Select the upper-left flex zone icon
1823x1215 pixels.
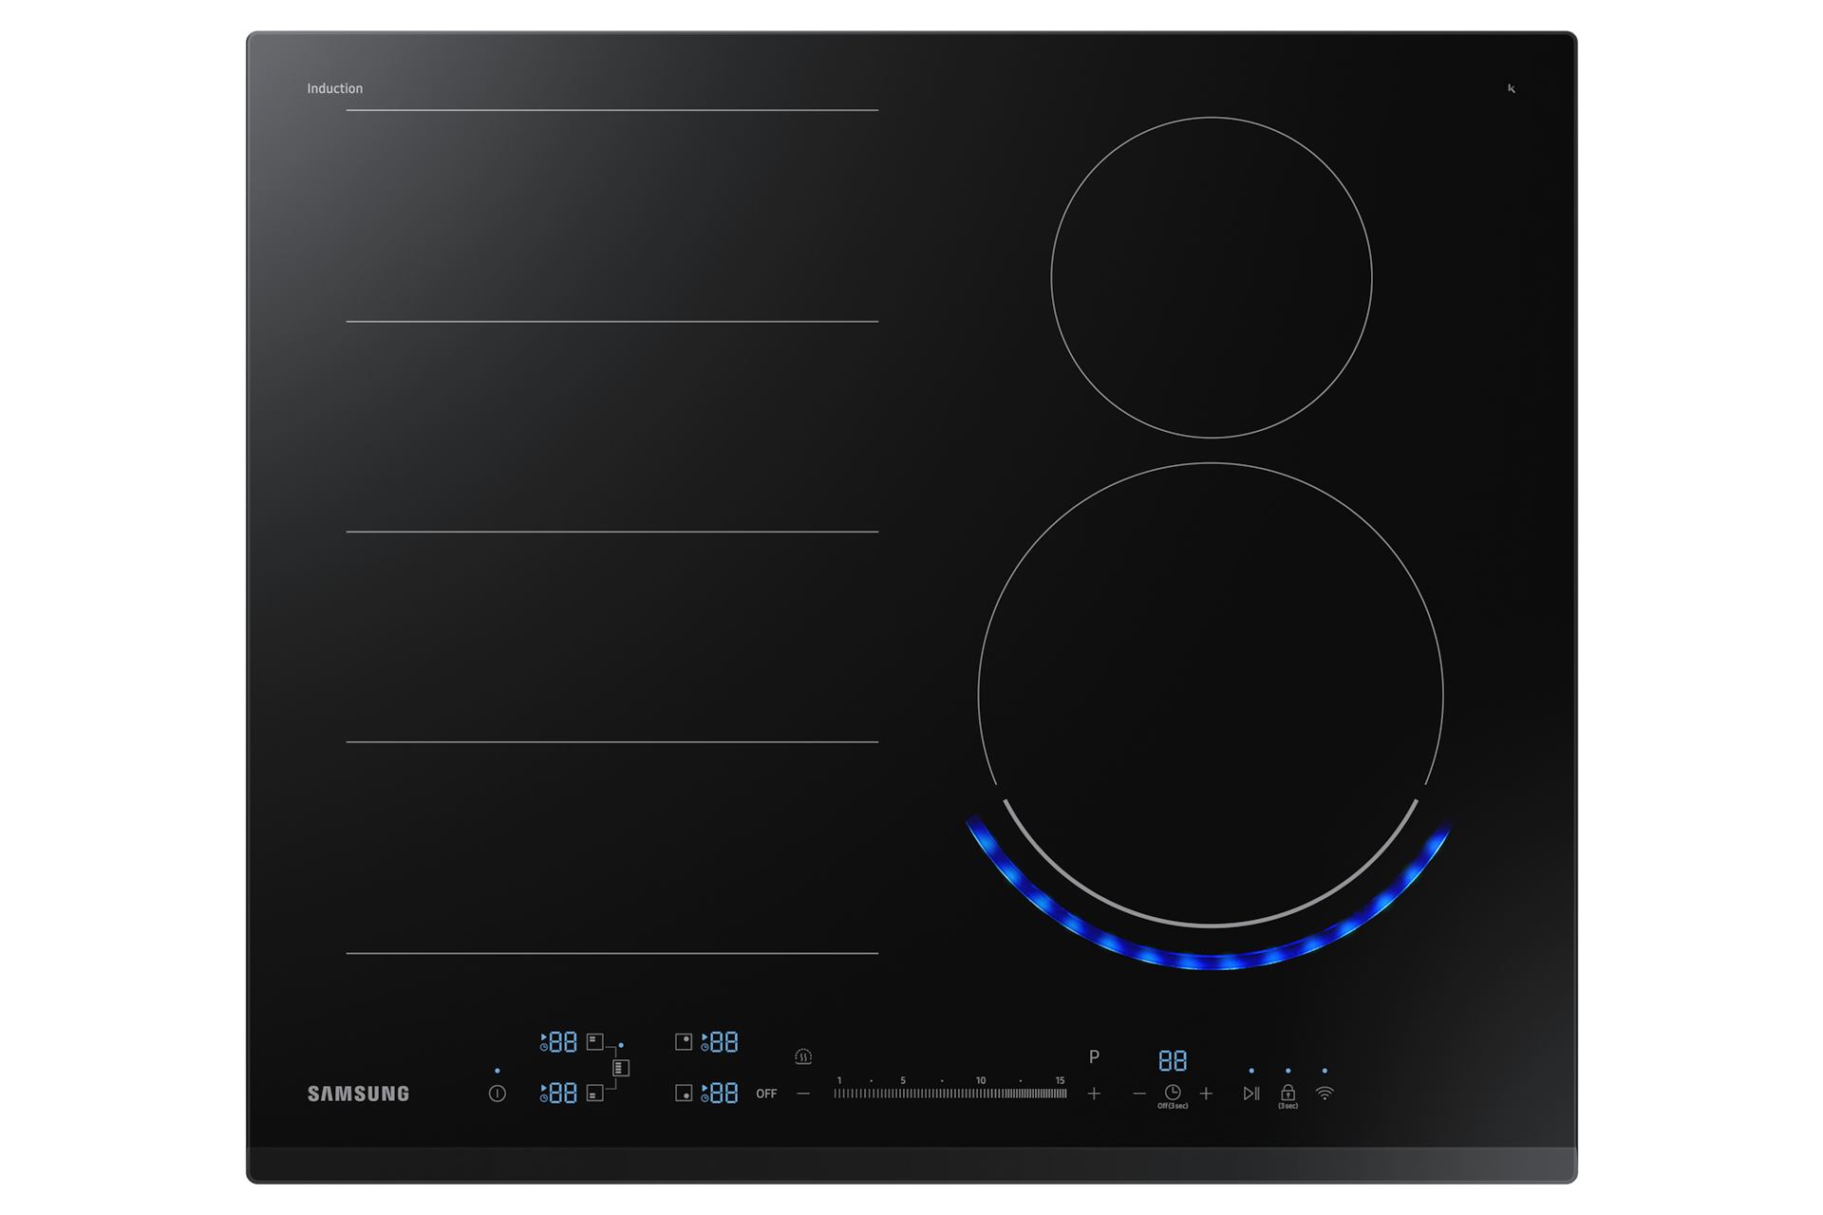(594, 1042)
